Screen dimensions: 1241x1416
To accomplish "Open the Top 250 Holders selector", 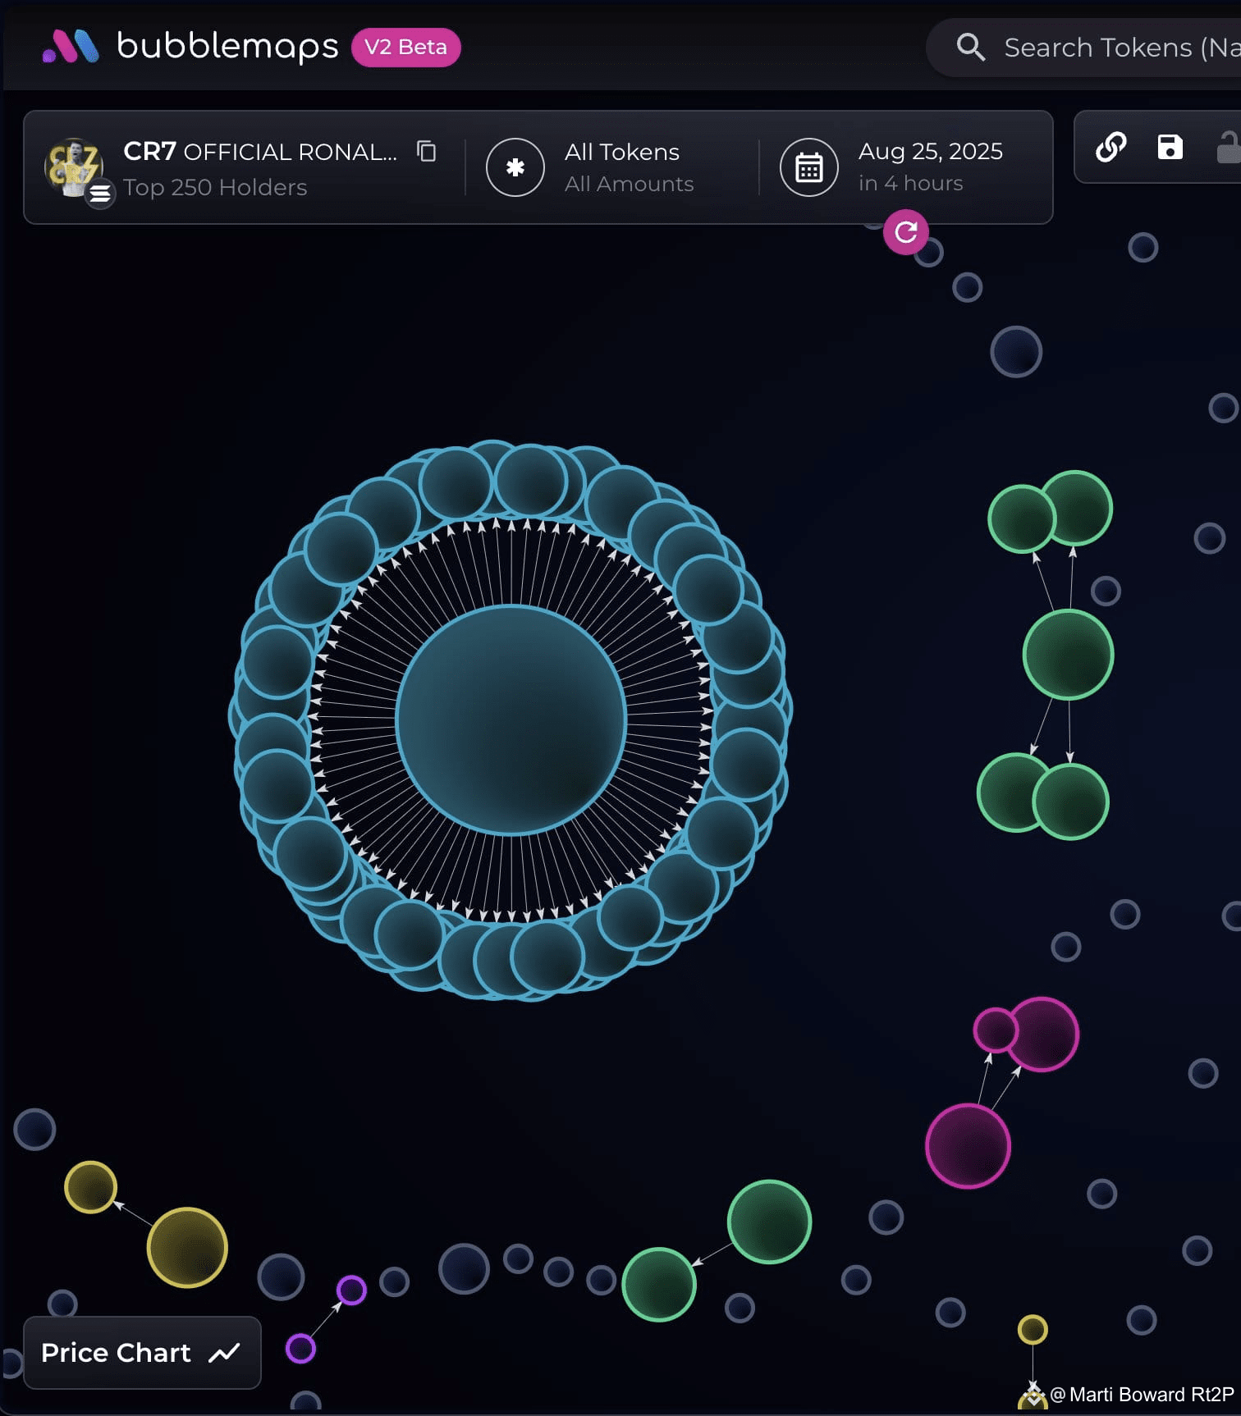I will point(215,188).
